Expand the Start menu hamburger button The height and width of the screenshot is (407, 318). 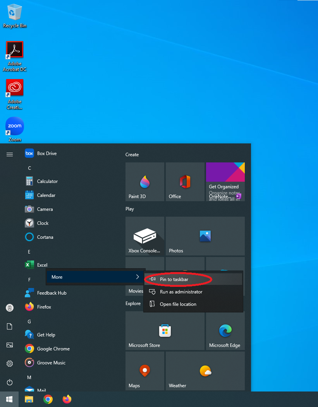[x=10, y=154]
